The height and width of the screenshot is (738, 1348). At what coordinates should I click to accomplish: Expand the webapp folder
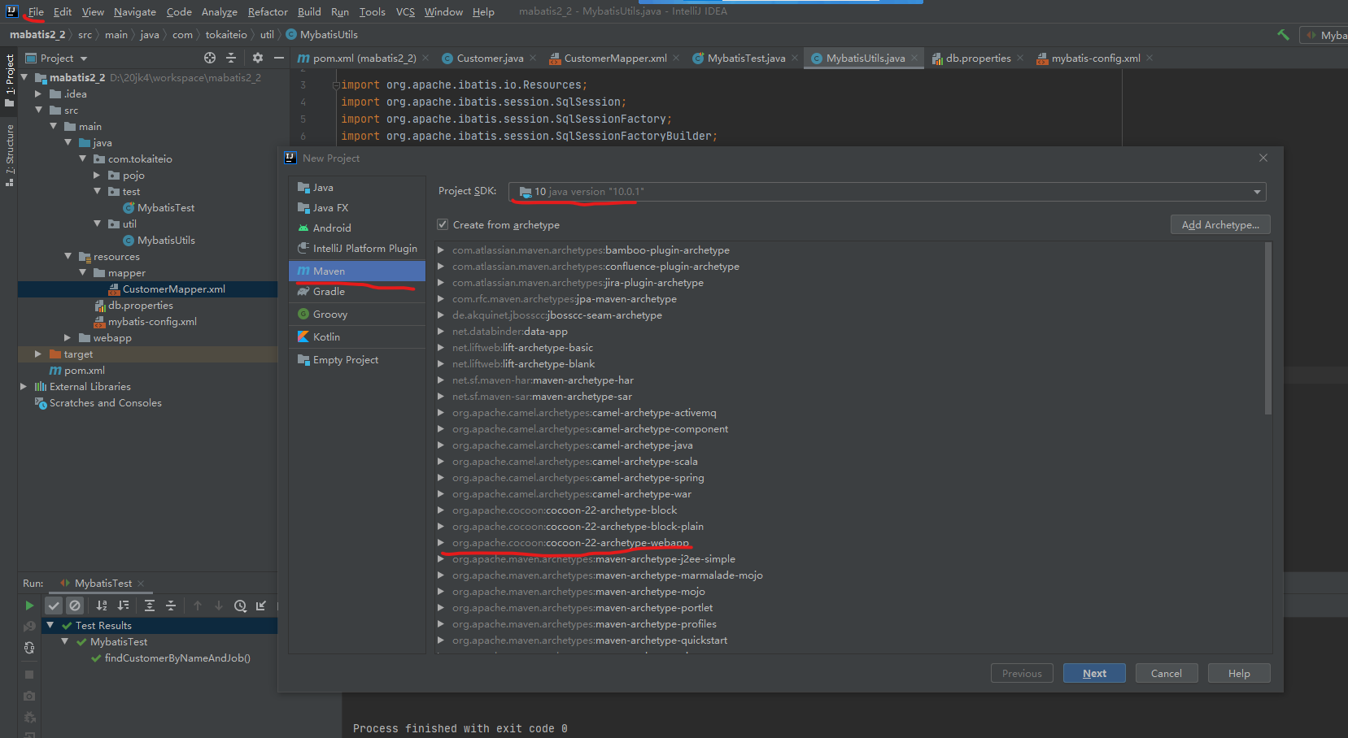point(68,338)
